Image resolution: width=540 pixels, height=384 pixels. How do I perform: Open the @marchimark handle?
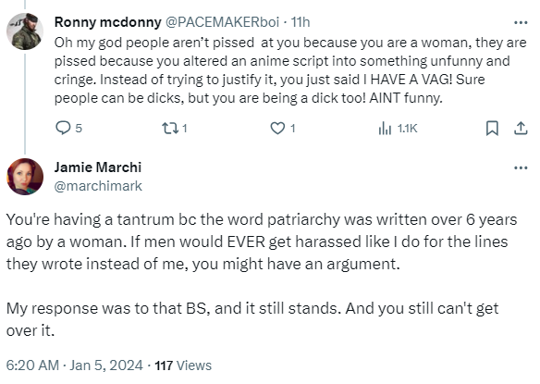[x=98, y=186]
